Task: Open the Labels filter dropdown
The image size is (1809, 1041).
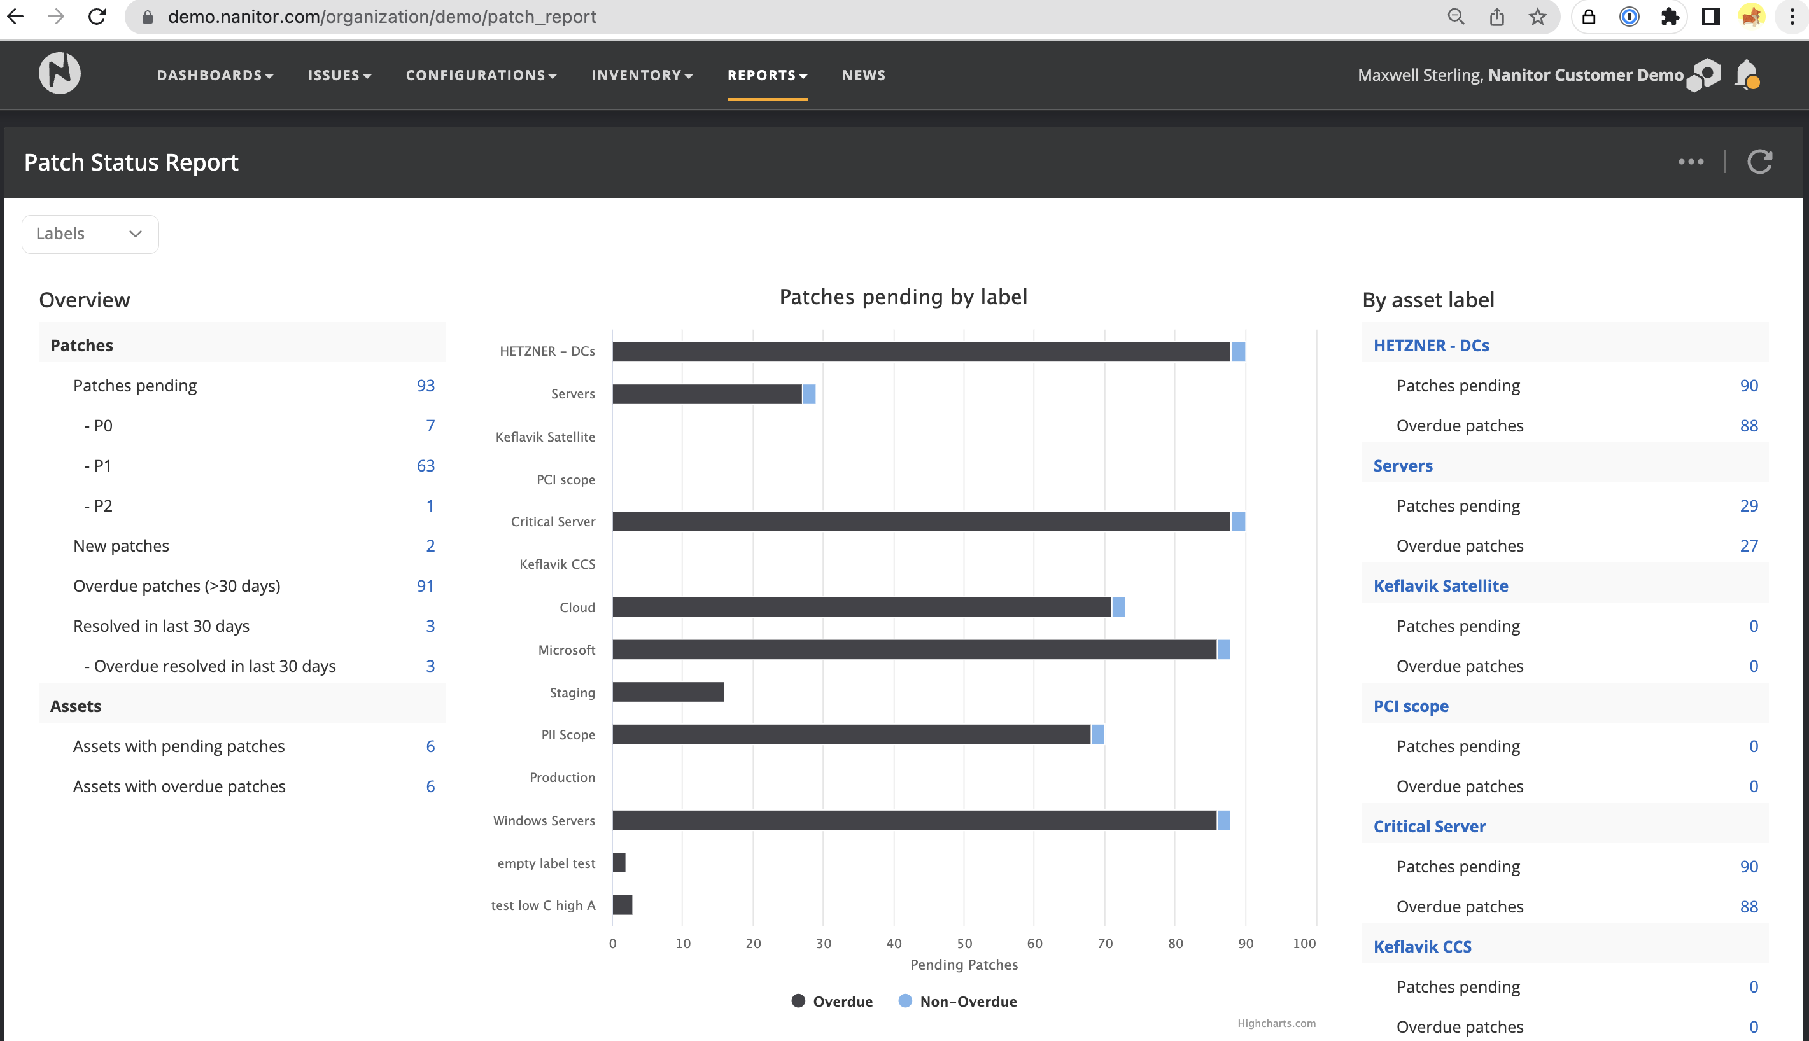Action: pyautogui.click(x=90, y=234)
